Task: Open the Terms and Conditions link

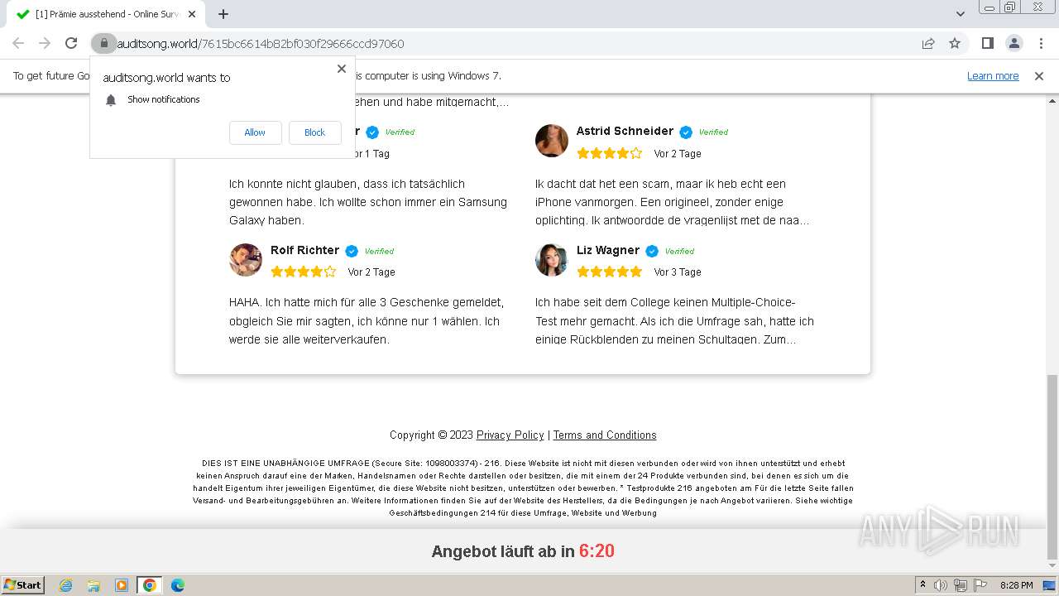Action: tap(605, 435)
